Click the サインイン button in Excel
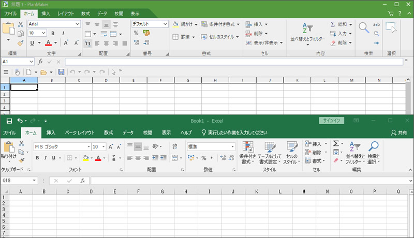The image size is (414, 238). coord(332,121)
